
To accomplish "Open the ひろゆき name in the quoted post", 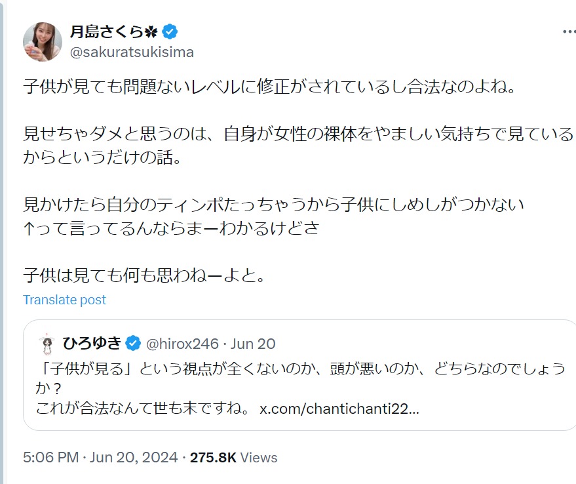I will point(92,343).
